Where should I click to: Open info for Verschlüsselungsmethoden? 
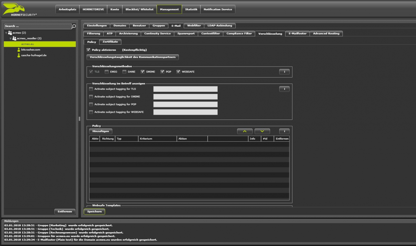pyautogui.click(x=284, y=72)
